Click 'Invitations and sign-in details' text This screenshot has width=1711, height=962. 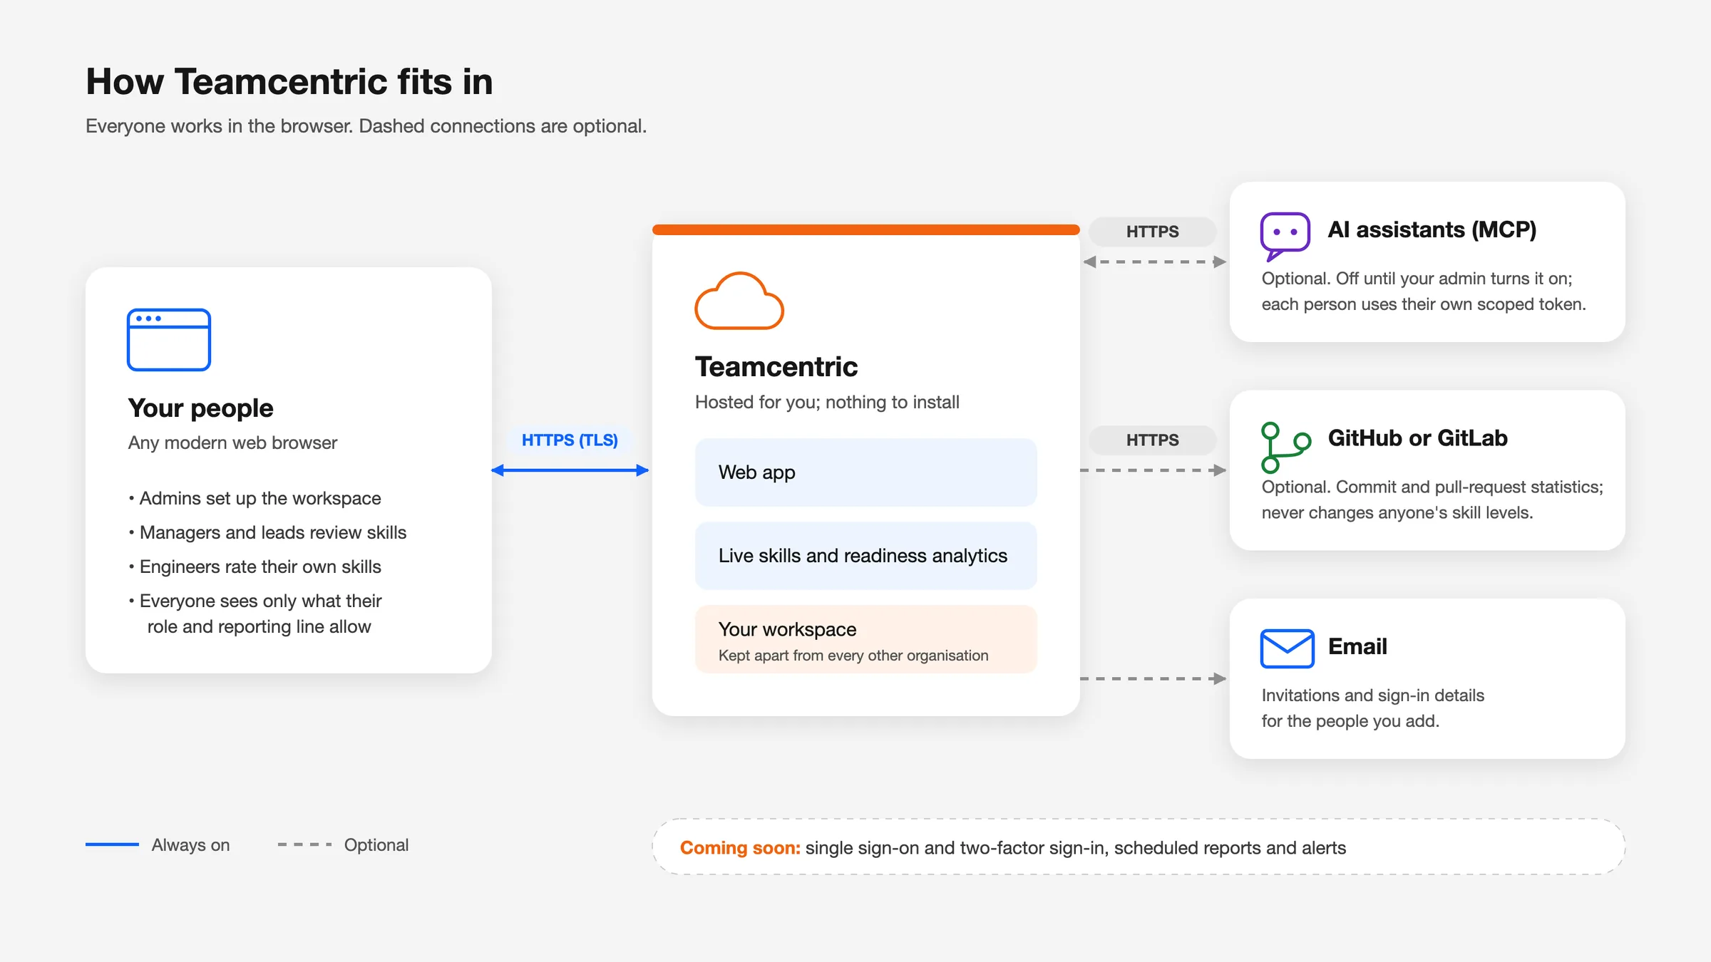pyautogui.click(x=1373, y=695)
